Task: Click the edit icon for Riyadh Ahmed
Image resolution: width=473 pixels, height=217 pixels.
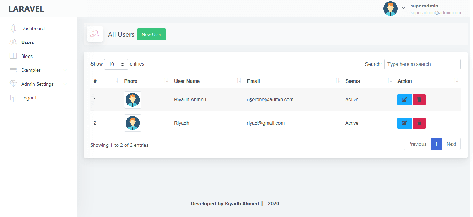Action: pyautogui.click(x=404, y=99)
